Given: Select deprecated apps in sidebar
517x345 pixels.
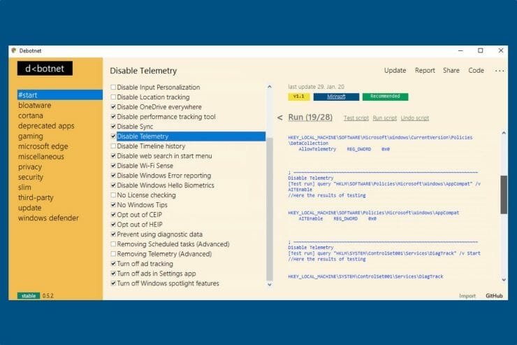Looking at the screenshot, I should [46, 126].
